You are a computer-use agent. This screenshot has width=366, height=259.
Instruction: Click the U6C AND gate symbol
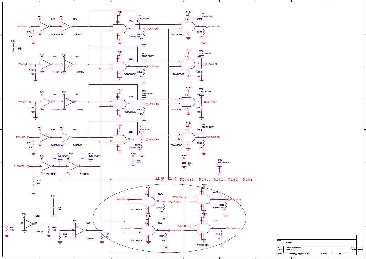[x=119, y=104]
